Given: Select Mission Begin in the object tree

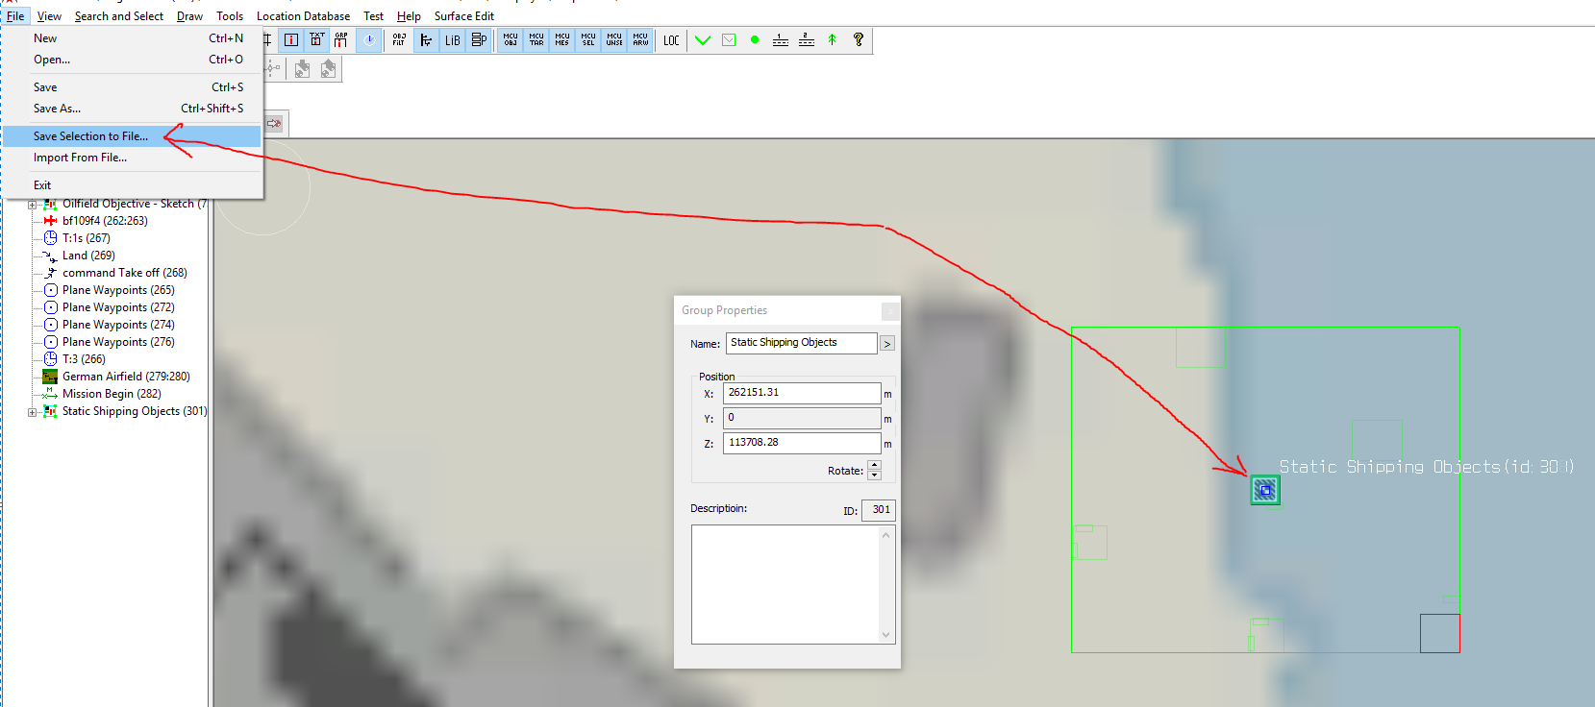Looking at the screenshot, I should [112, 394].
